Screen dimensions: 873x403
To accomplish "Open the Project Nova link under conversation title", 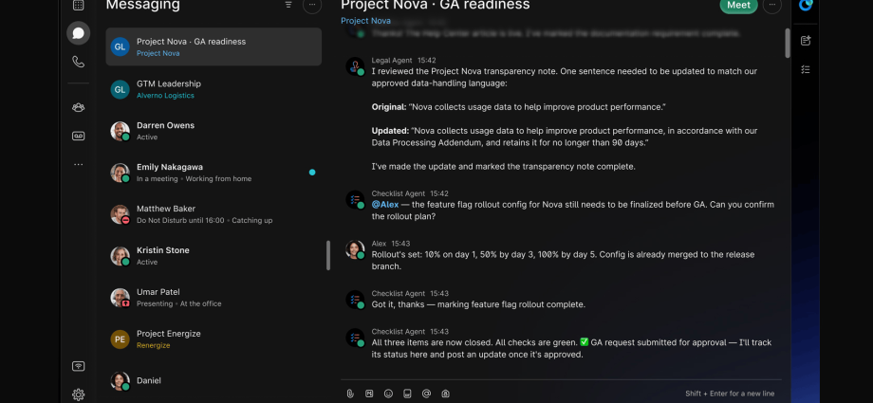I will [x=365, y=21].
